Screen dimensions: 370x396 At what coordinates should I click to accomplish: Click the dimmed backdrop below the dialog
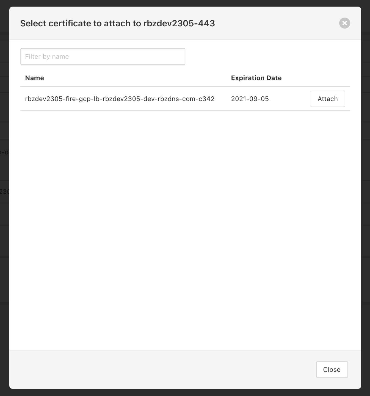(185, 393)
